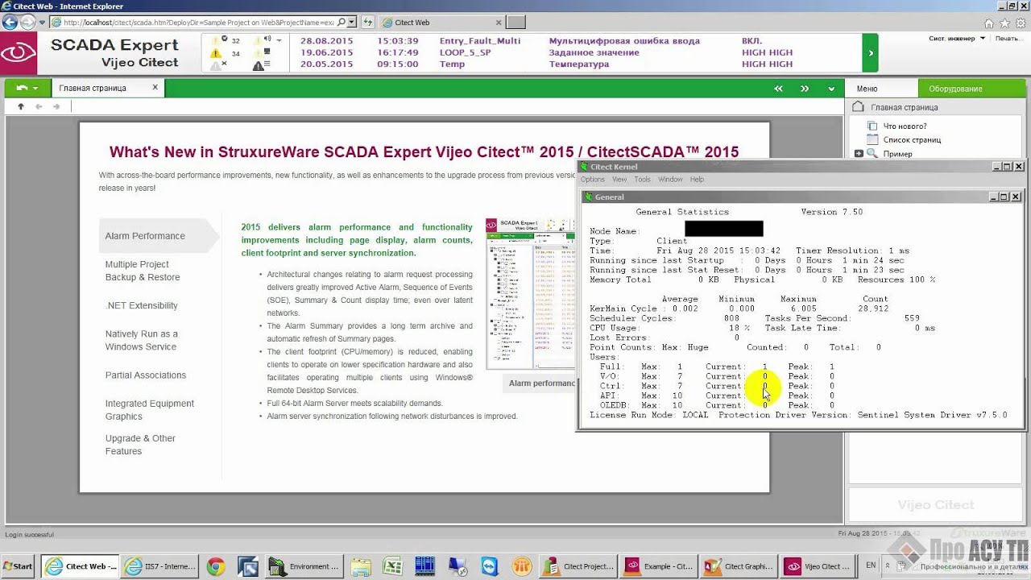Click the address bar URL field
1031x580 pixels.
[198, 23]
